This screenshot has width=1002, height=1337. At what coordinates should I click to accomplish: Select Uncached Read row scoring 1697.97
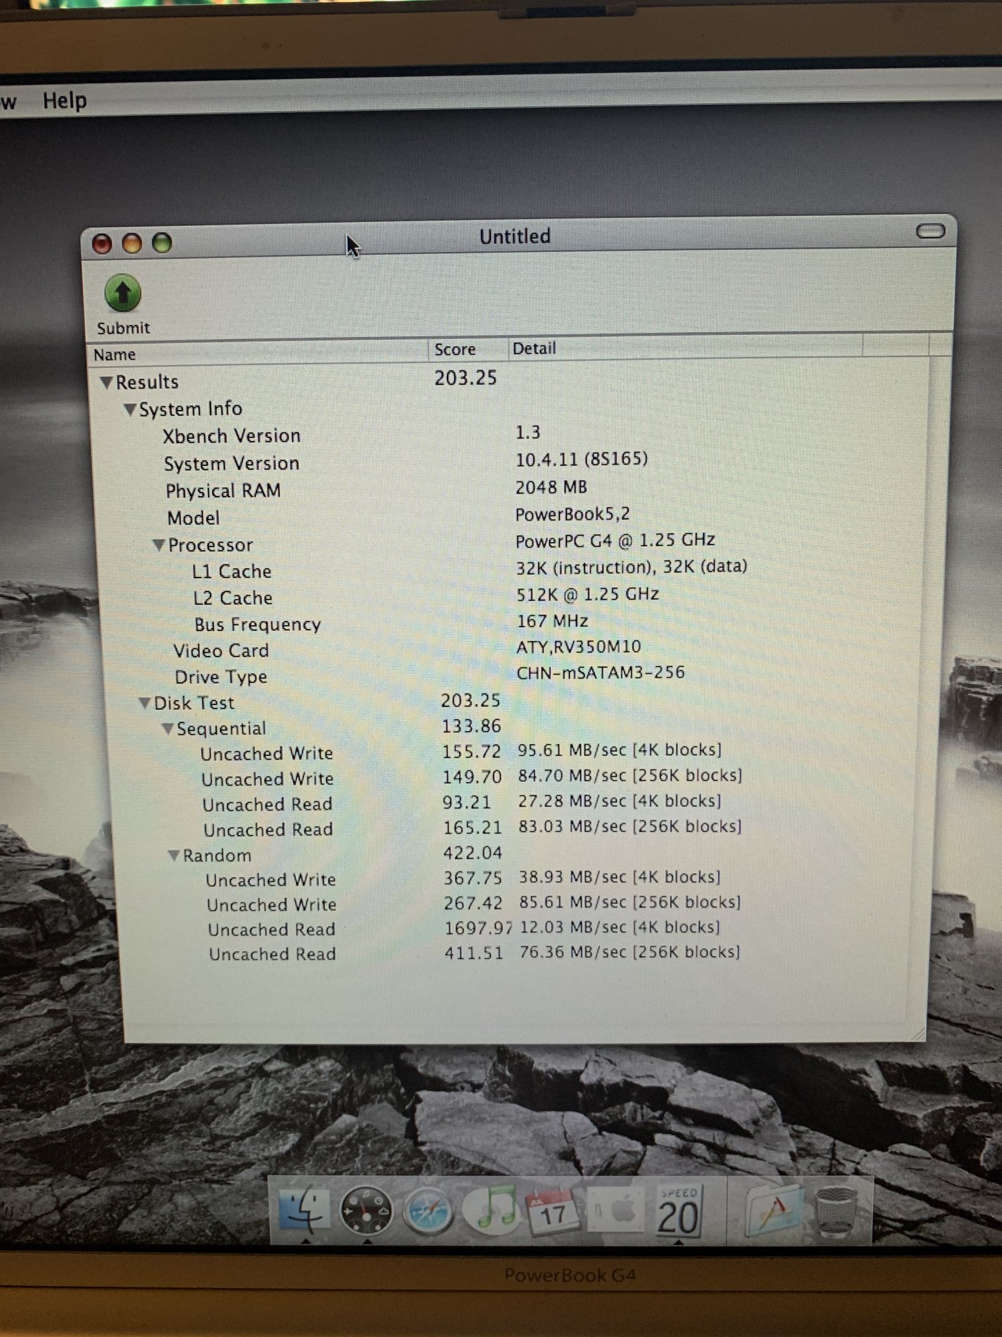point(514,929)
